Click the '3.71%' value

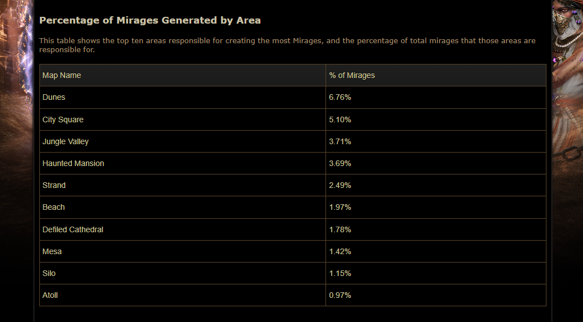(x=340, y=142)
